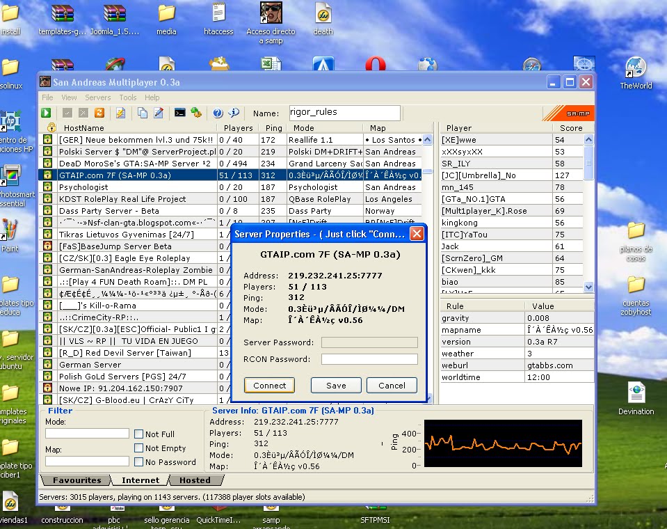Click the RCON Password input field
Viewport: 667px width, 529px height.
pyautogui.click(x=369, y=359)
